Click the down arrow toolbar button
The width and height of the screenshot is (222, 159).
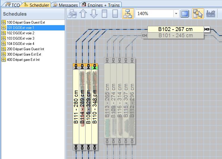[94, 14]
